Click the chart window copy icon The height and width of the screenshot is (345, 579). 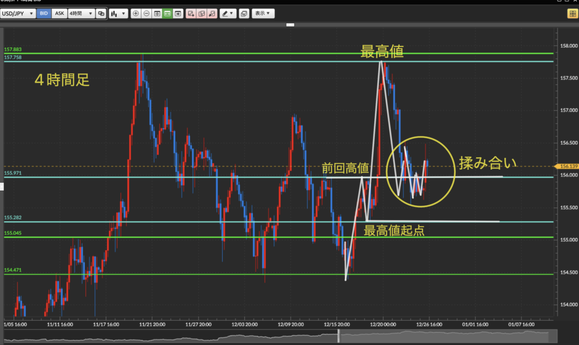[x=244, y=13]
